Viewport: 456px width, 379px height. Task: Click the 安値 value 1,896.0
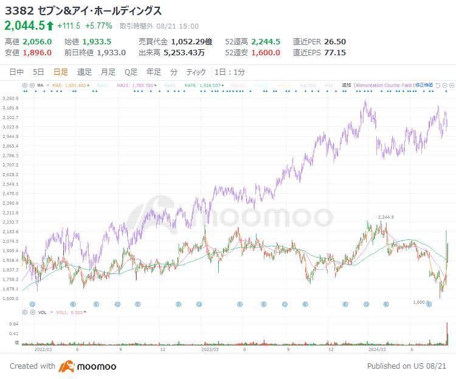click(37, 53)
